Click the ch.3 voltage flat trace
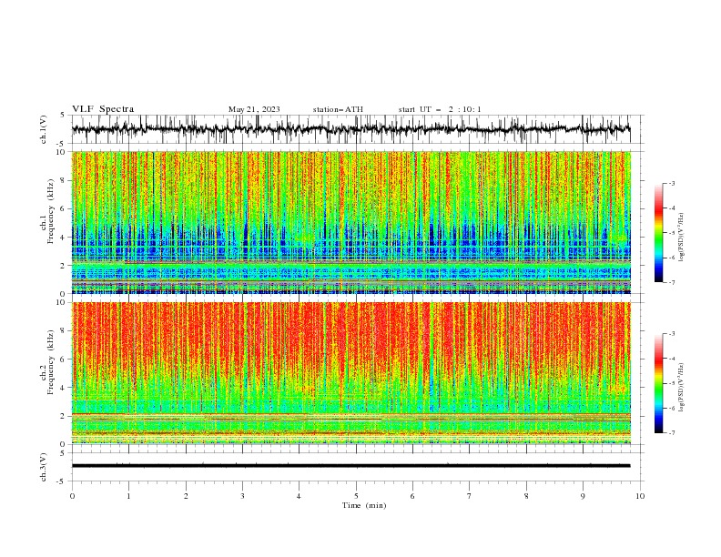Screen dimensions: 721x557 point(350,466)
